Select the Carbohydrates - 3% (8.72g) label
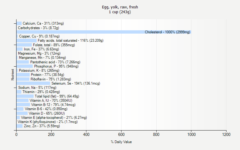 [38, 28]
